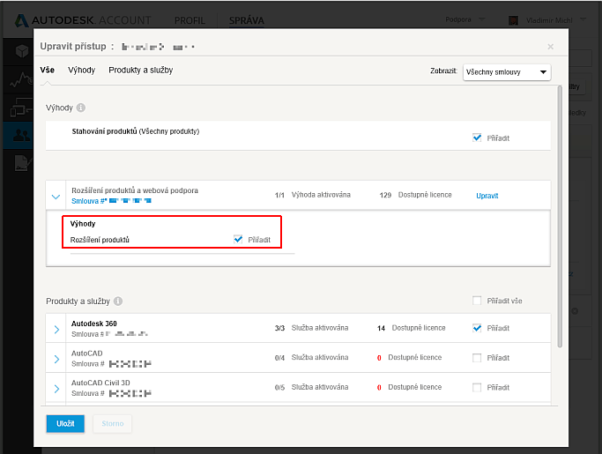Image resolution: width=602 pixels, height=454 pixels.
Task: Check Přiřadit for AutoCAD Civil 3D
Action: tap(477, 387)
